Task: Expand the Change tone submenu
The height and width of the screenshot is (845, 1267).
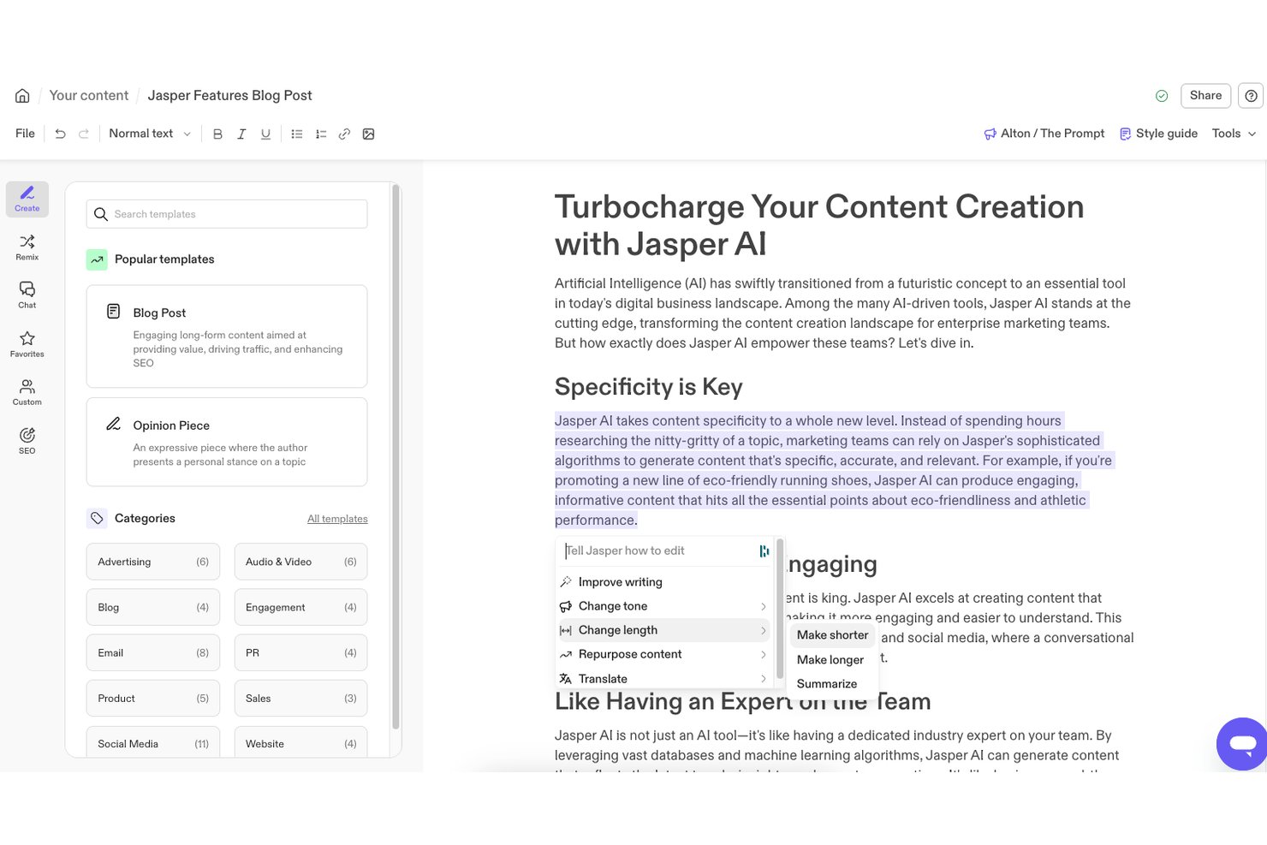Action: pos(663,606)
